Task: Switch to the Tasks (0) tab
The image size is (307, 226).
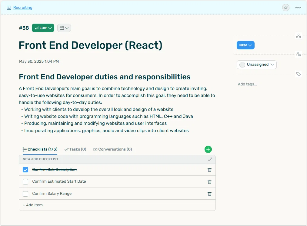Action: [x=75, y=149]
